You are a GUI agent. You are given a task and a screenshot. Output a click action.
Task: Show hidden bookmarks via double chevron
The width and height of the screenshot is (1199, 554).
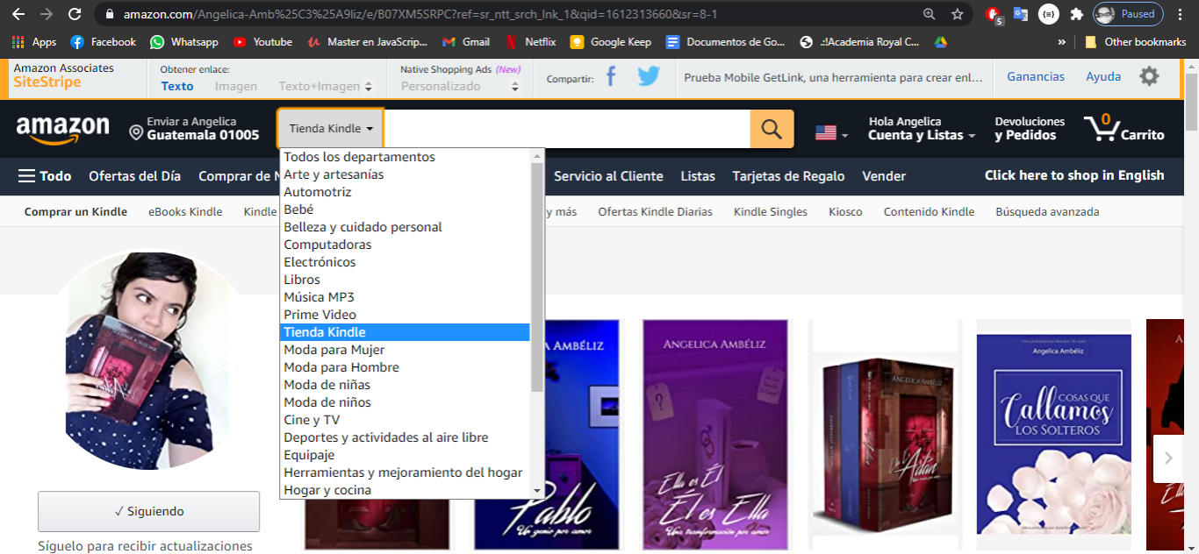coord(1062,42)
